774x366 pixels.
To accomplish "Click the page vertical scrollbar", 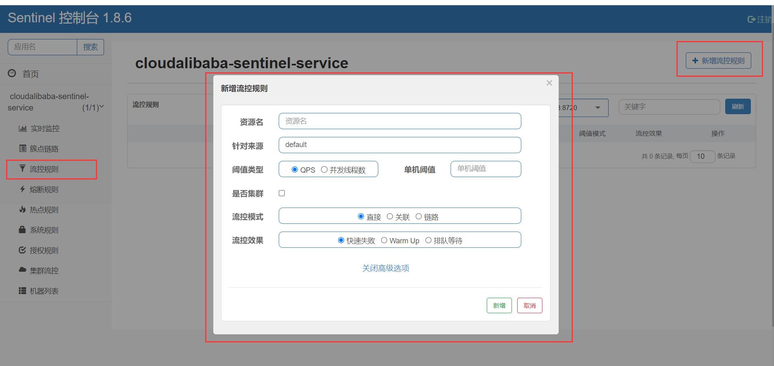I will pyautogui.click(x=772, y=175).
